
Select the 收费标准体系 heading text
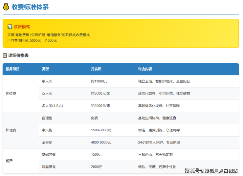tap(30, 7)
